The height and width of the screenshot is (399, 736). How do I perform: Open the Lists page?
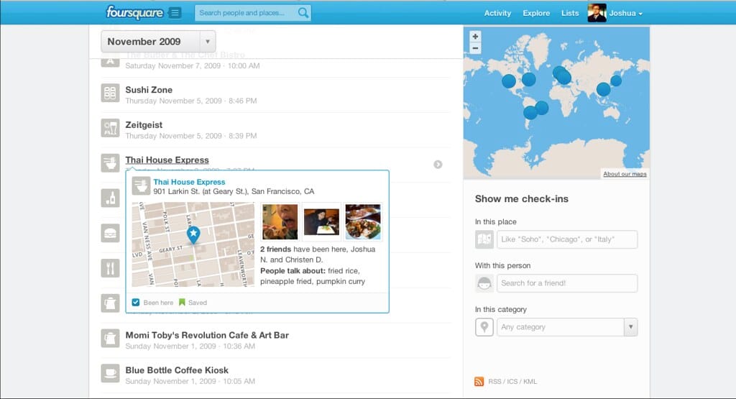coord(570,13)
